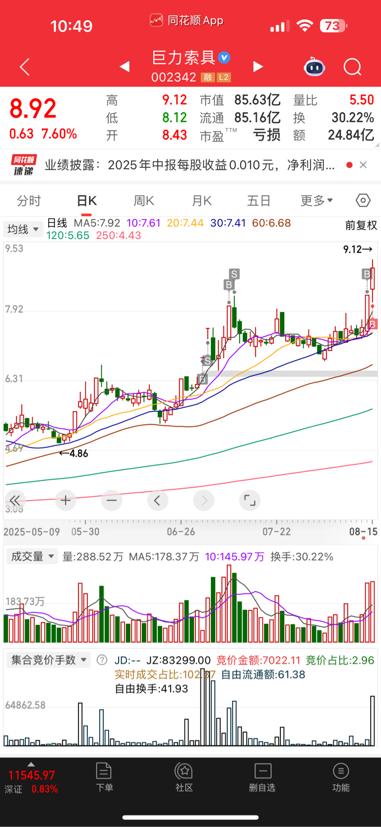This screenshot has width=381, height=827.
Task: Tap the latest B signal marker near 9.12
Action: [x=367, y=274]
